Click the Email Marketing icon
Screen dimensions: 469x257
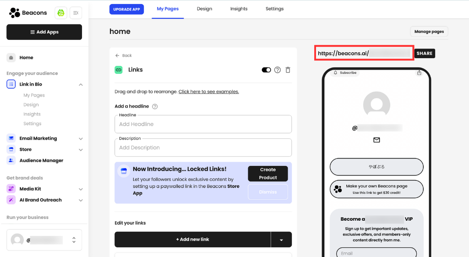pos(11,138)
